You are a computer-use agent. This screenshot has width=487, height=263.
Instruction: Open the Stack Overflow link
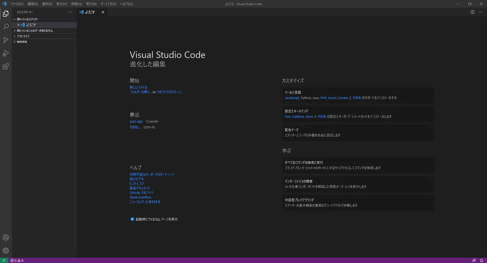coord(140,197)
